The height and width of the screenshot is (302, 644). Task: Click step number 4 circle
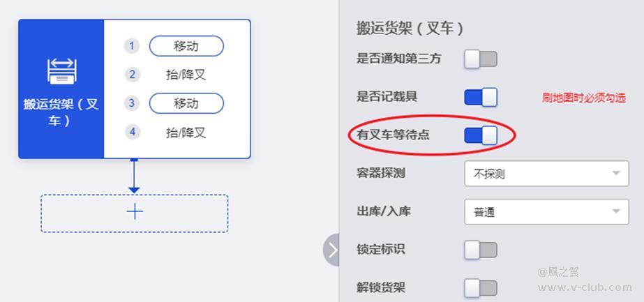[132, 132]
